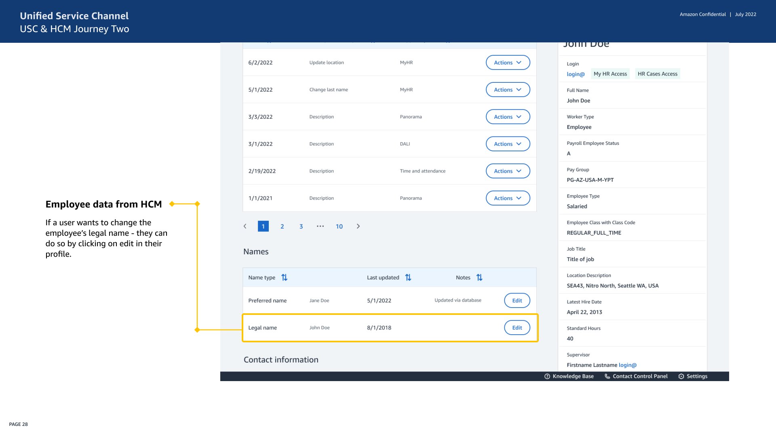Edit the Preferred name Jane Doe

point(517,301)
